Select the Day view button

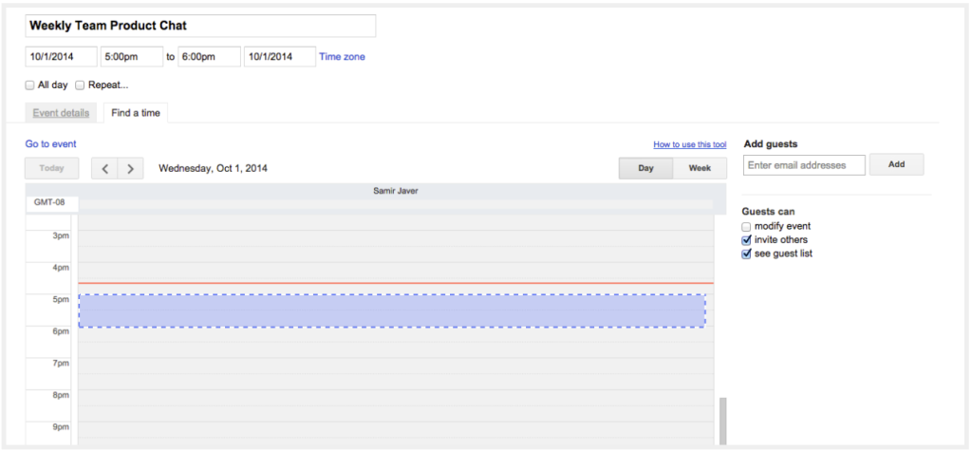coord(645,168)
